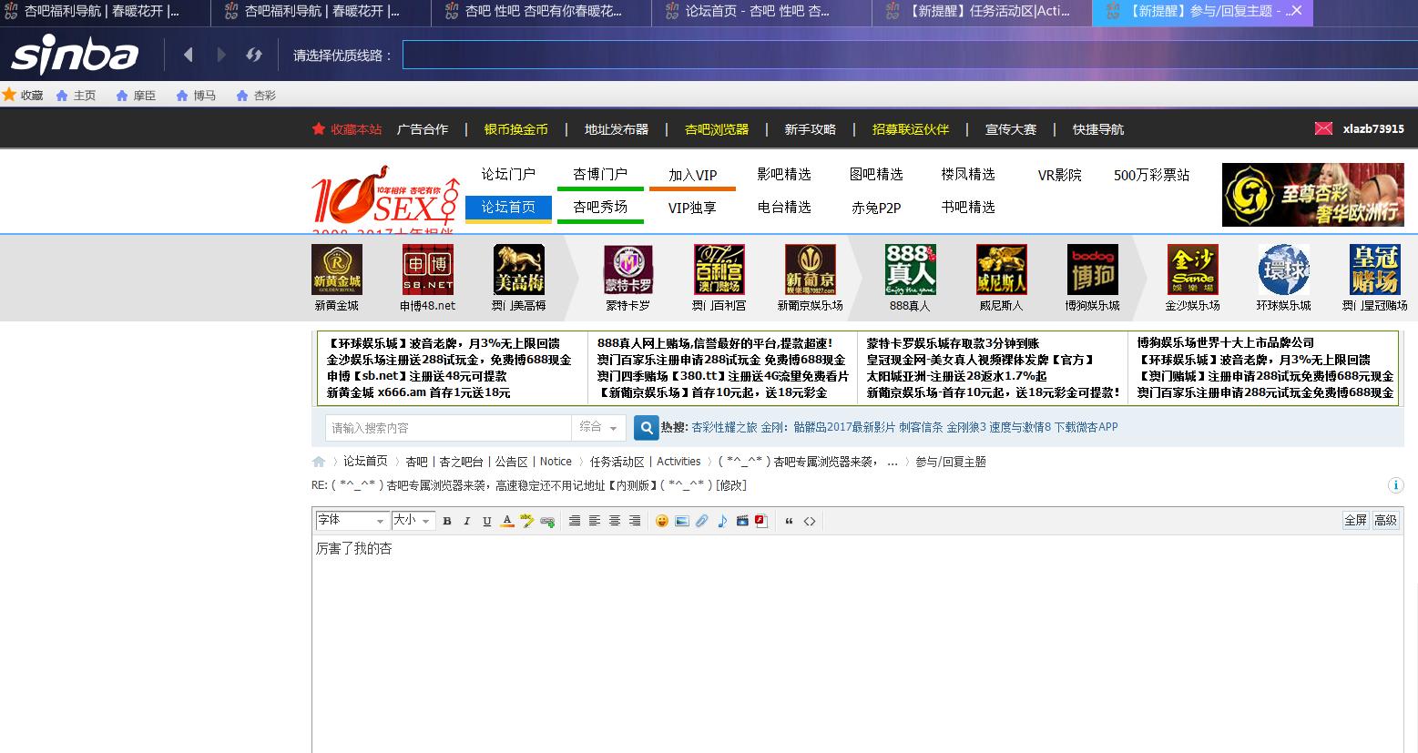This screenshot has width=1418, height=753.
Task: Click the 骷髅岛2017最新影片 hot search link
Action: [x=844, y=427]
